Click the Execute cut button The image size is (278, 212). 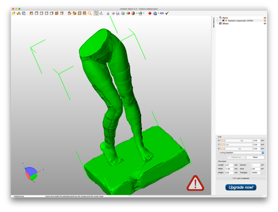click(x=236, y=157)
